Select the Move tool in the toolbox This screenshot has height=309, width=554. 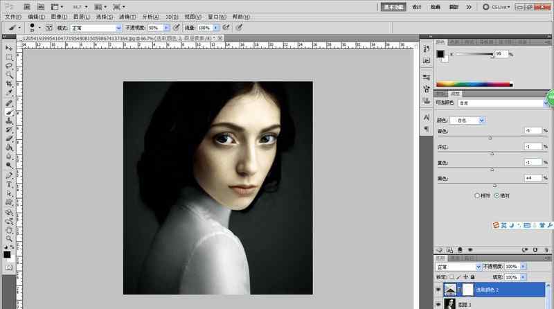coord(9,48)
